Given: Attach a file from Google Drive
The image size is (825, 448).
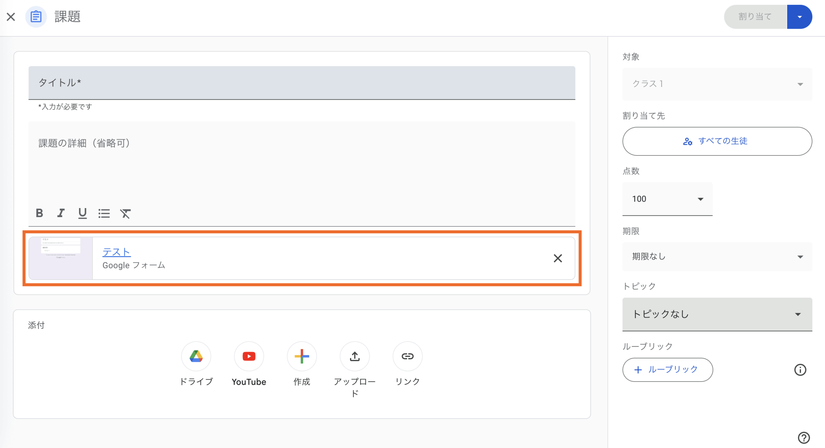Looking at the screenshot, I should tap(196, 356).
